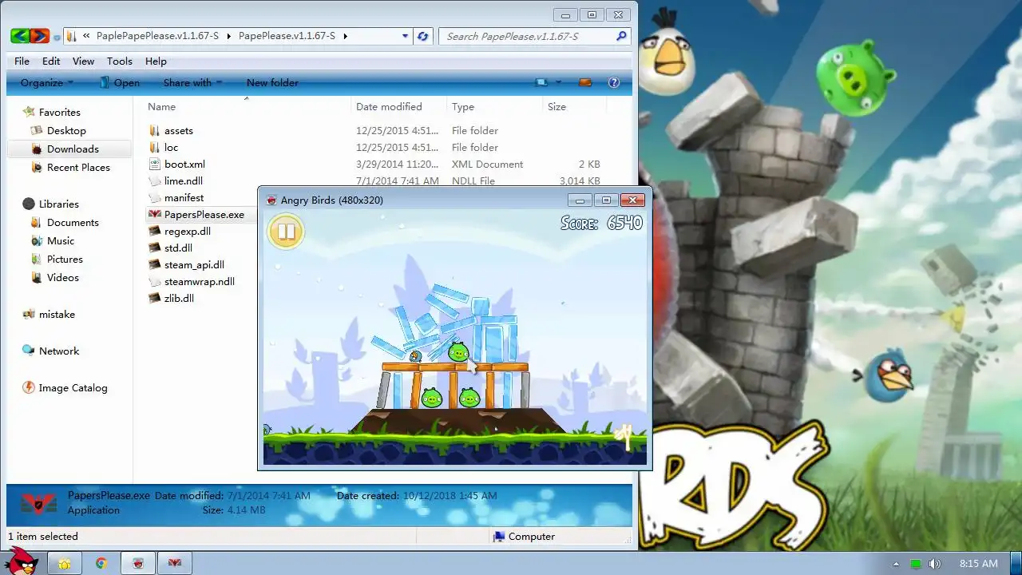Click the Angry Birds Start button
This screenshot has width=1022, height=575.
(x=21, y=561)
